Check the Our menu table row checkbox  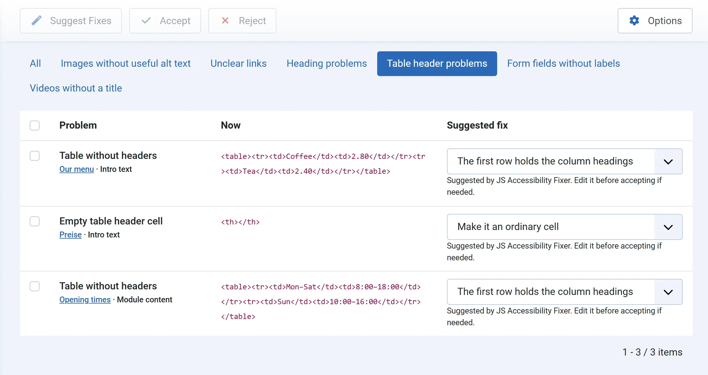tap(35, 156)
